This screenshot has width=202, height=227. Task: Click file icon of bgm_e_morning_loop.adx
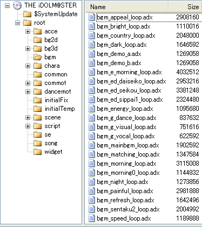pos(92,72)
